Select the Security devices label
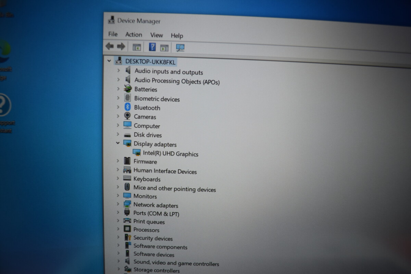The width and height of the screenshot is (411, 274). coord(153,238)
